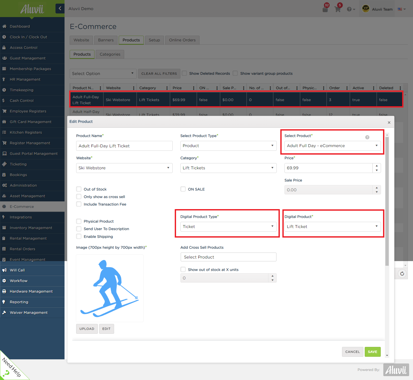The height and width of the screenshot is (380, 413).
Task: Toggle ON SALE checkbox
Action: (183, 189)
